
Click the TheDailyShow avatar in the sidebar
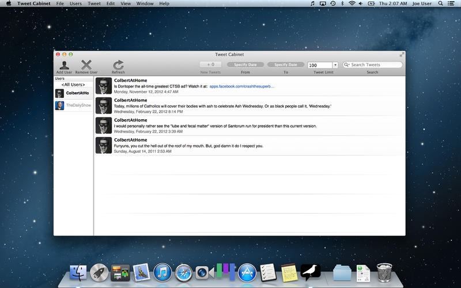click(60, 105)
